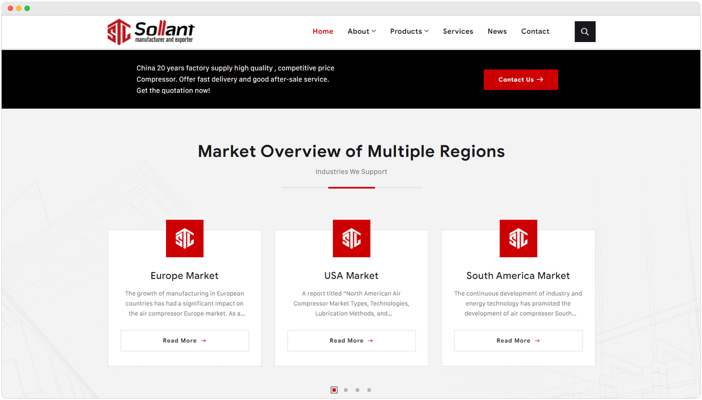Read more about the South America Market
Image resolution: width=702 pixels, height=400 pixels.
coord(518,341)
